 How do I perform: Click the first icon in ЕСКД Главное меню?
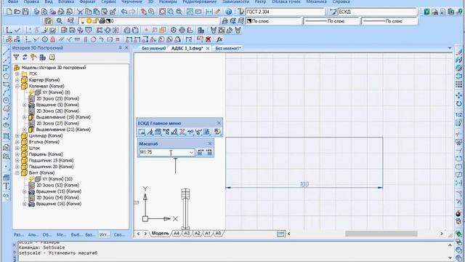(x=142, y=132)
